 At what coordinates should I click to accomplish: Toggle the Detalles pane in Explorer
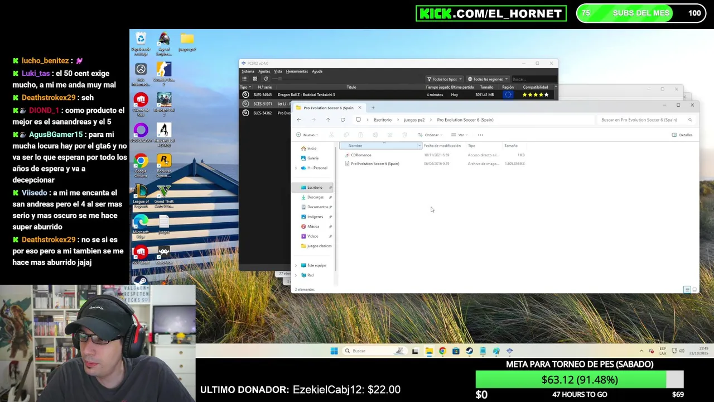click(682, 135)
